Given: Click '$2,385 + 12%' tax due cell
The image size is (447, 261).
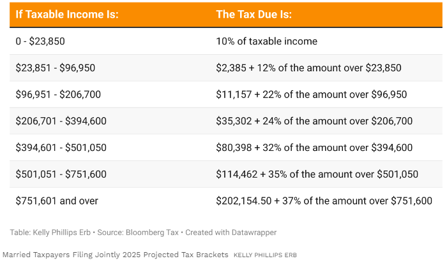Looking at the screenshot, I should pyautogui.click(x=308, y=68).
